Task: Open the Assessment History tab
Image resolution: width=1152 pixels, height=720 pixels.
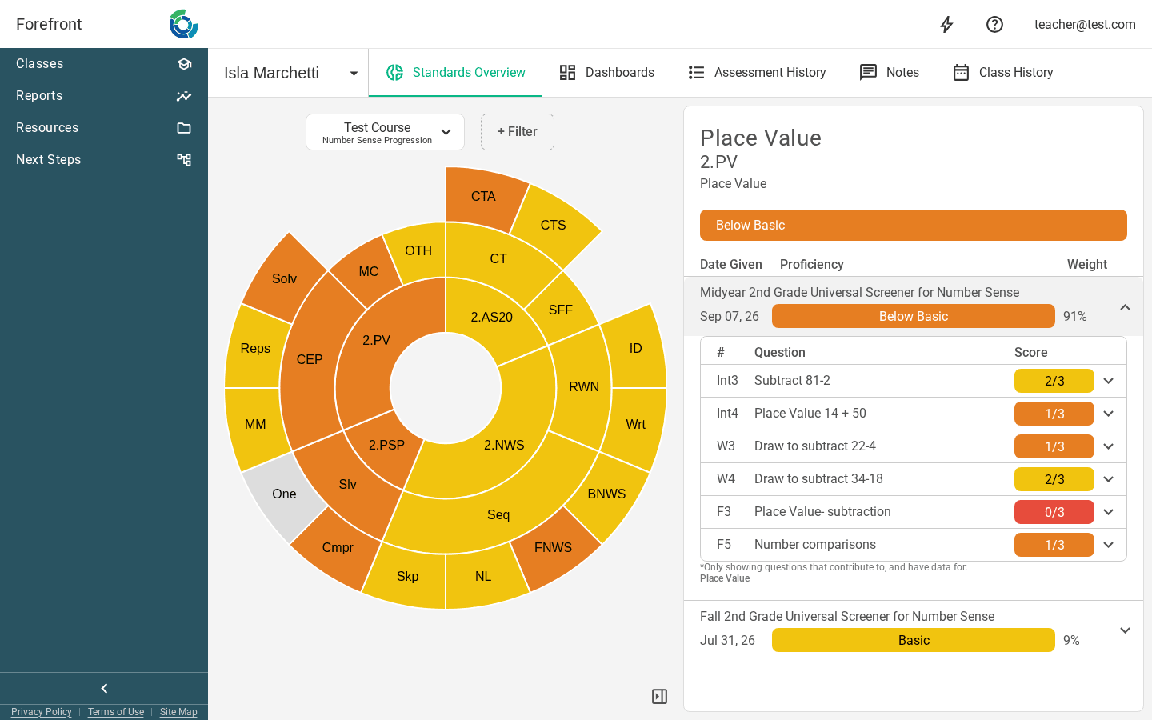Action: coord(757,73)
